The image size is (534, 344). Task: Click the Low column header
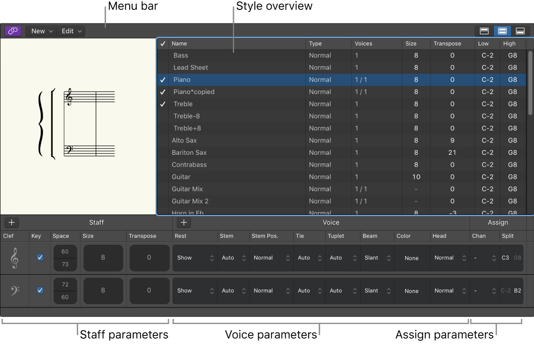(487, 44)
